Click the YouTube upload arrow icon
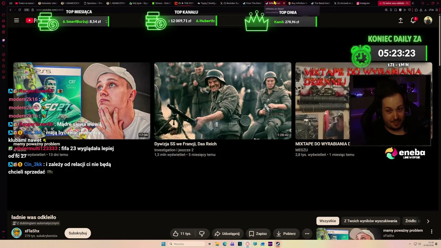Viewport: 441px width, 248px height. click(400, 21)
